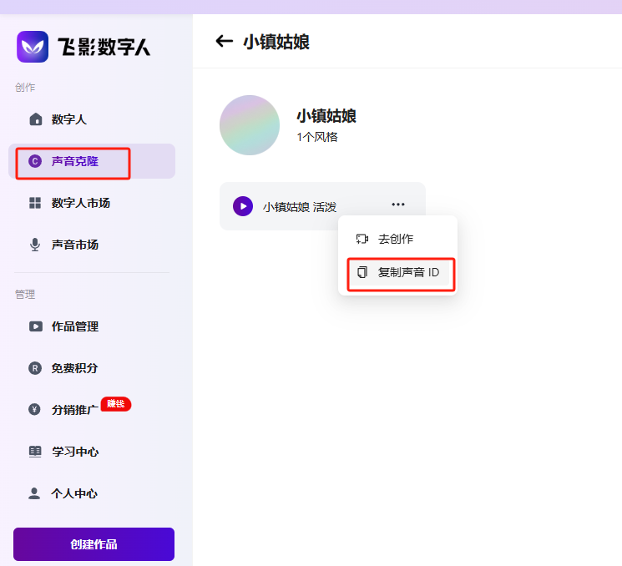622x566 pixels.
Task: Click the 创建作品 button
Action: point(94,544)
